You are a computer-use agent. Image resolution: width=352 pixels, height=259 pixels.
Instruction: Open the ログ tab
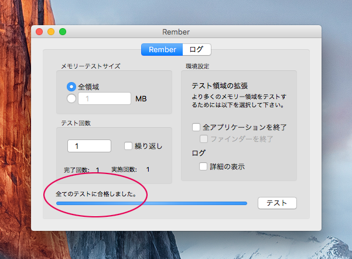(197, 49)
